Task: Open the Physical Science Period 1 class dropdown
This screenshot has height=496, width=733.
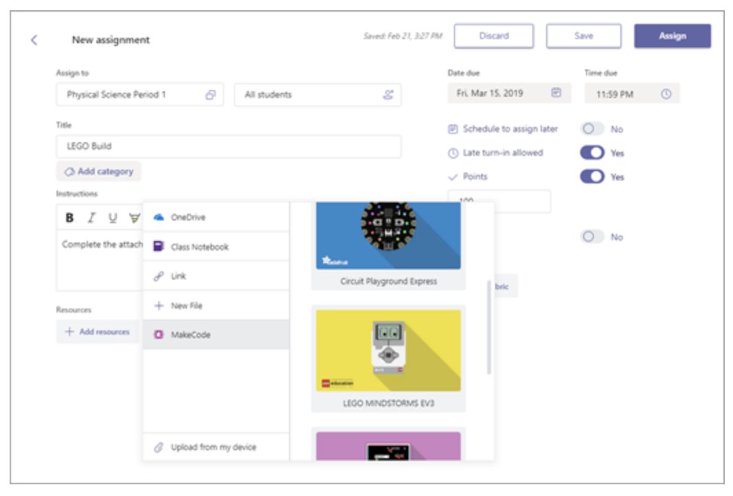Action: pos(140,95)
